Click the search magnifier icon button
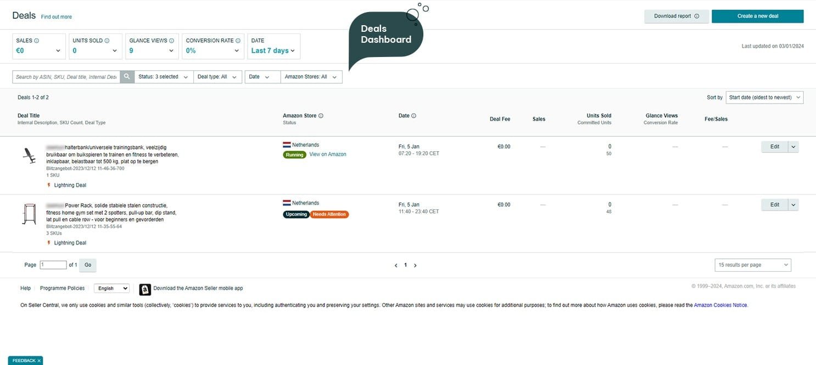816x365 pixels. pos(127,77)
